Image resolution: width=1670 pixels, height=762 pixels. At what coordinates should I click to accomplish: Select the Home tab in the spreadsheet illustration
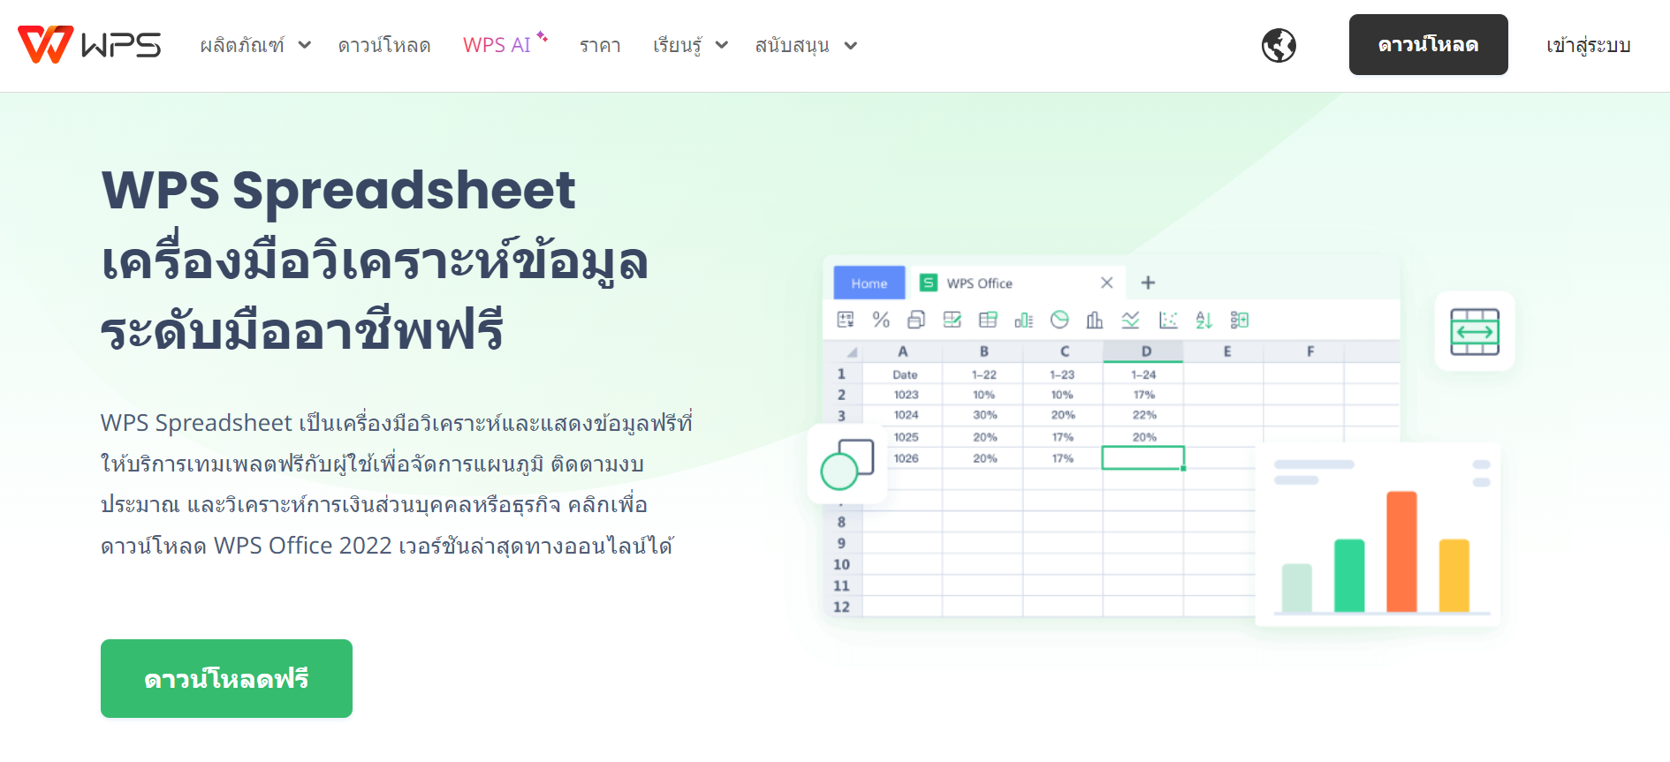(x=869, y=283)
